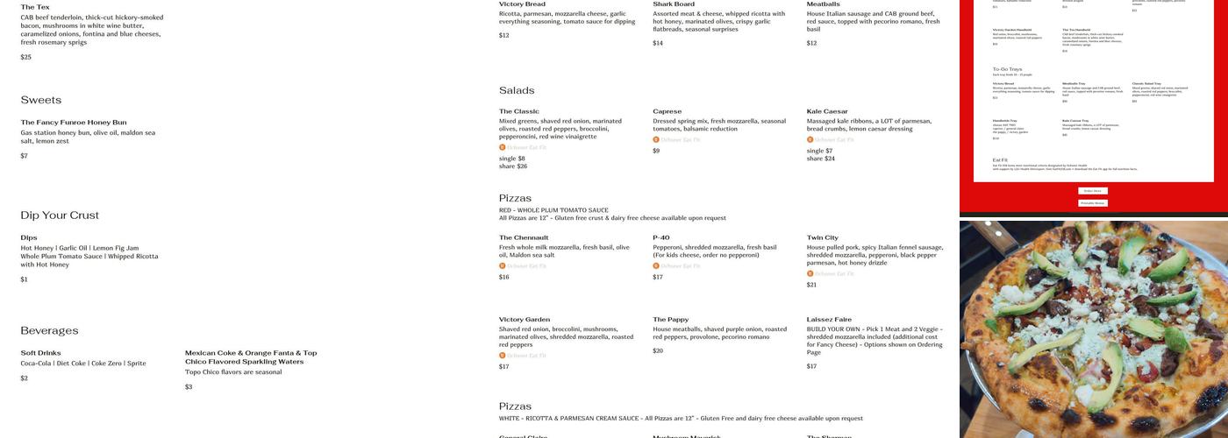Click the Victory Bread item title
The height and width of the screenshot is (438, 1228).
coord(522,4)
